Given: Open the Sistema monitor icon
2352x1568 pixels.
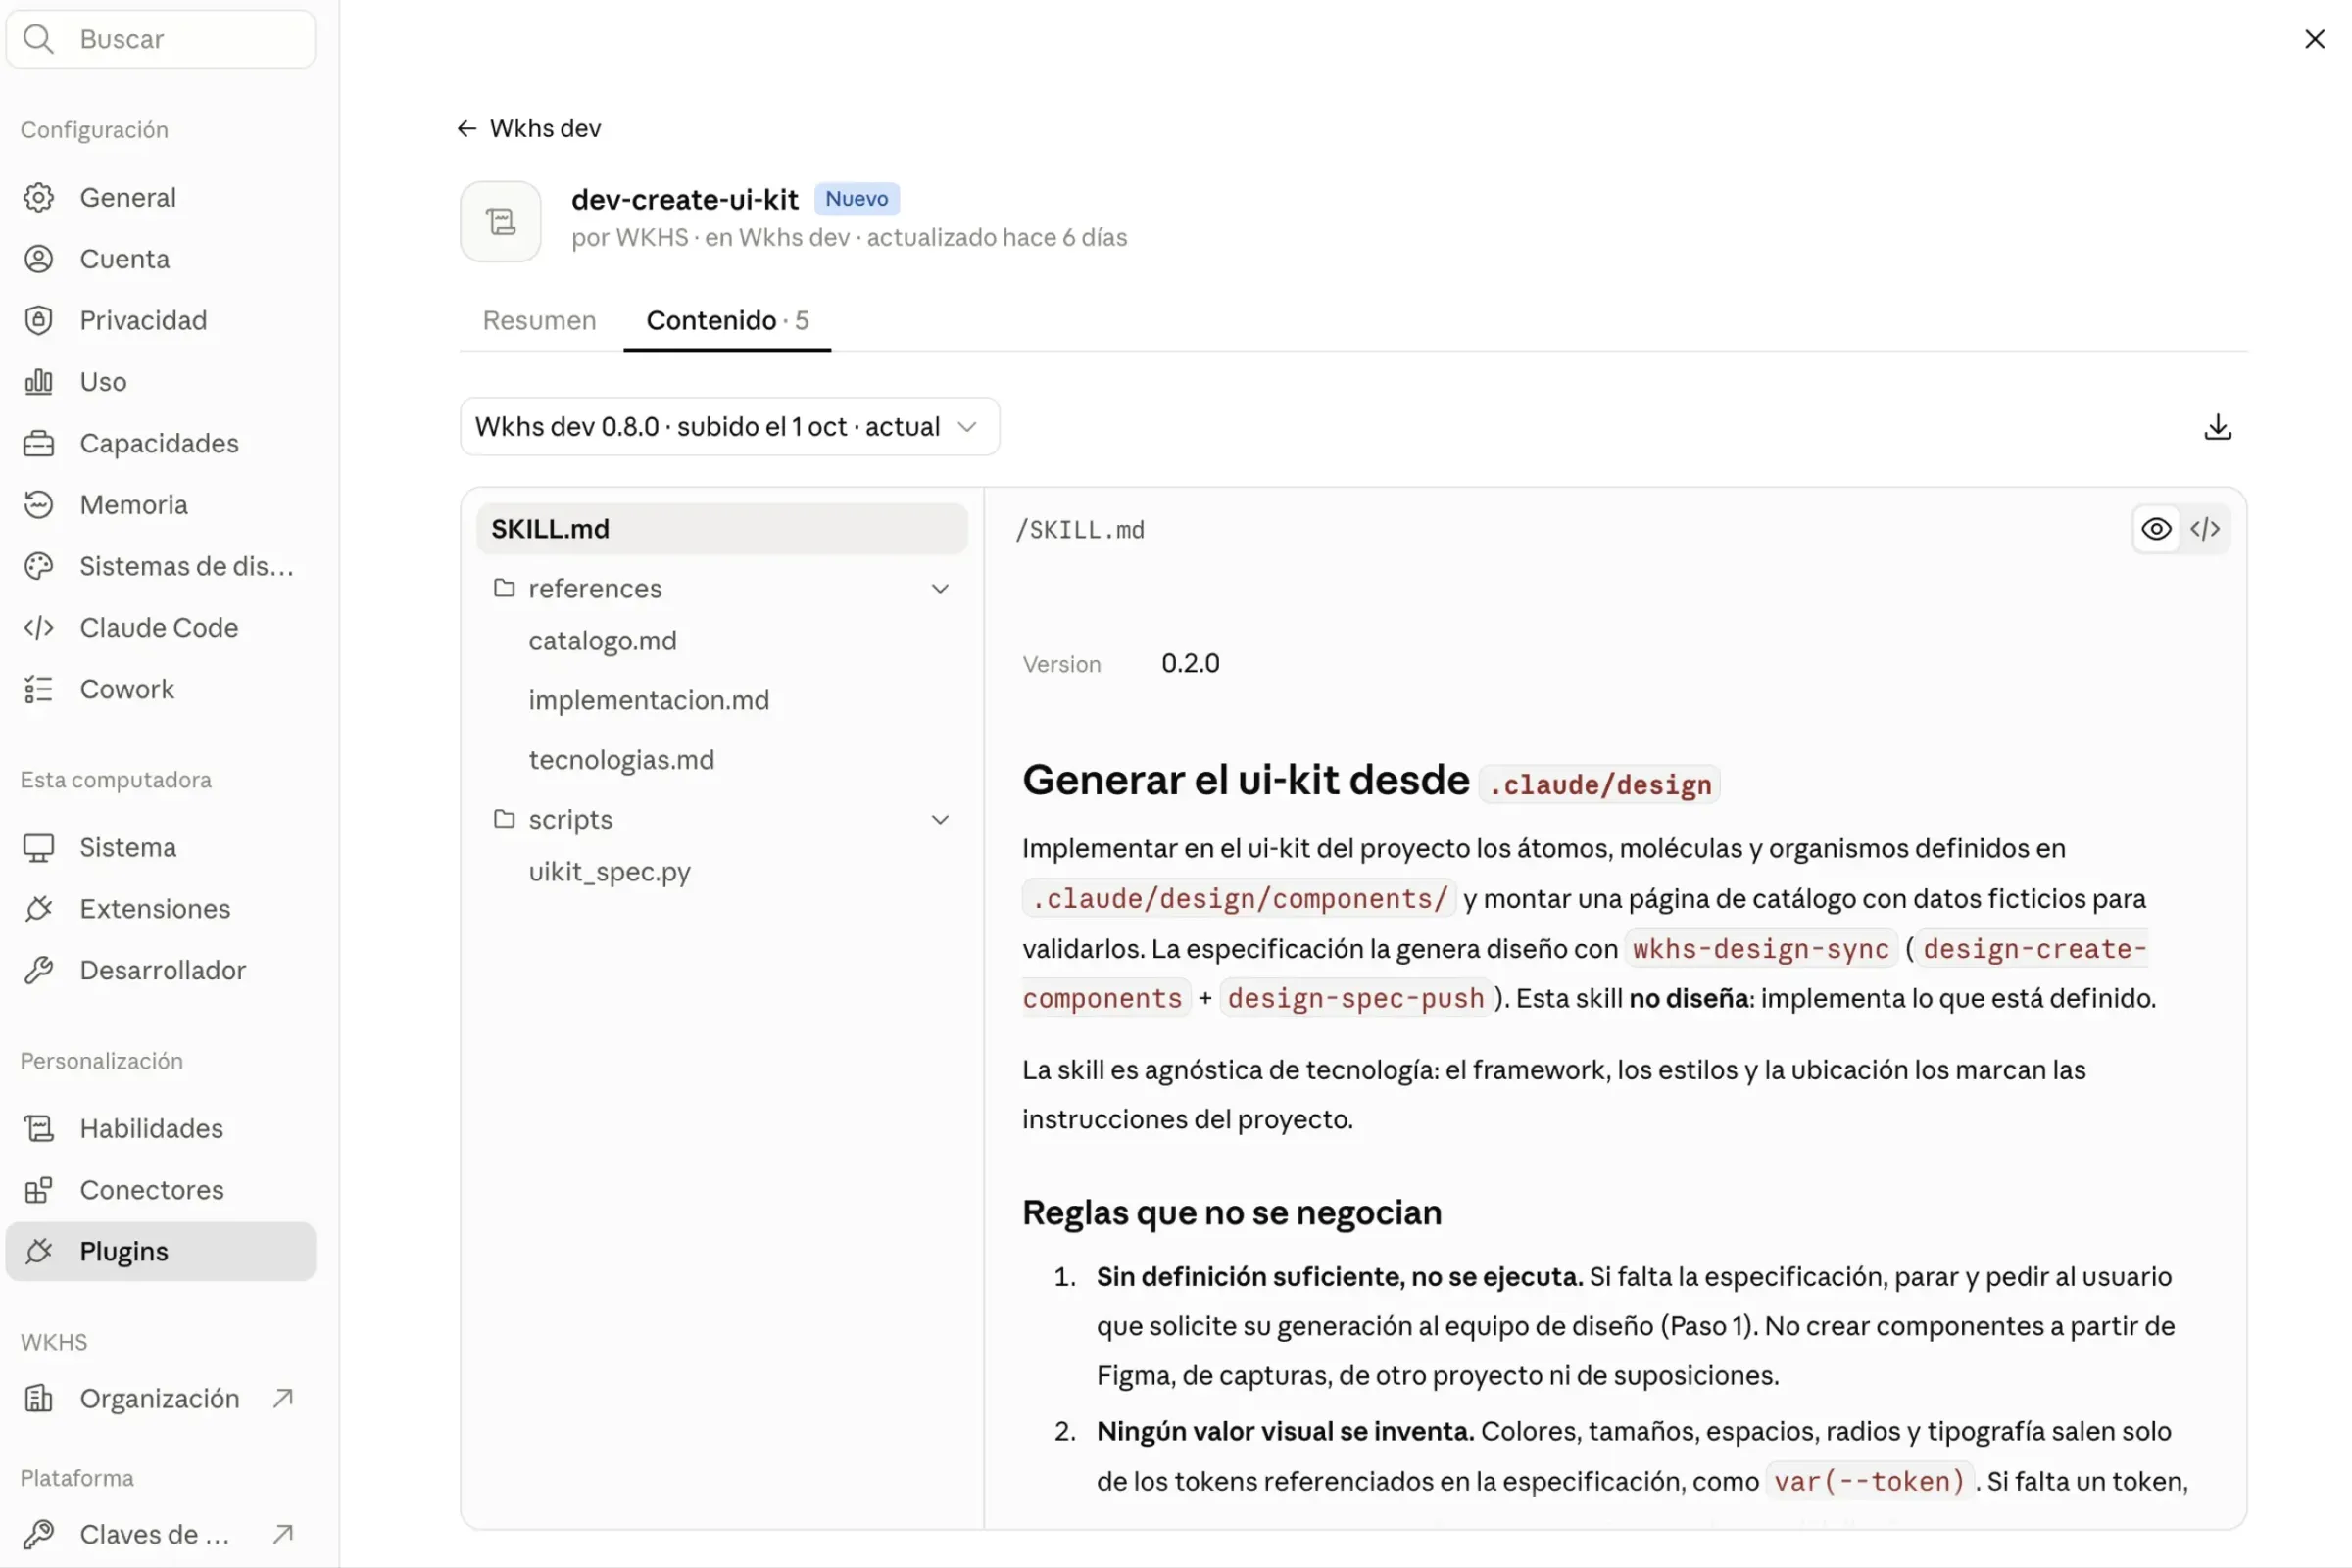Looking at the screenshot, I should coord(38,848).
